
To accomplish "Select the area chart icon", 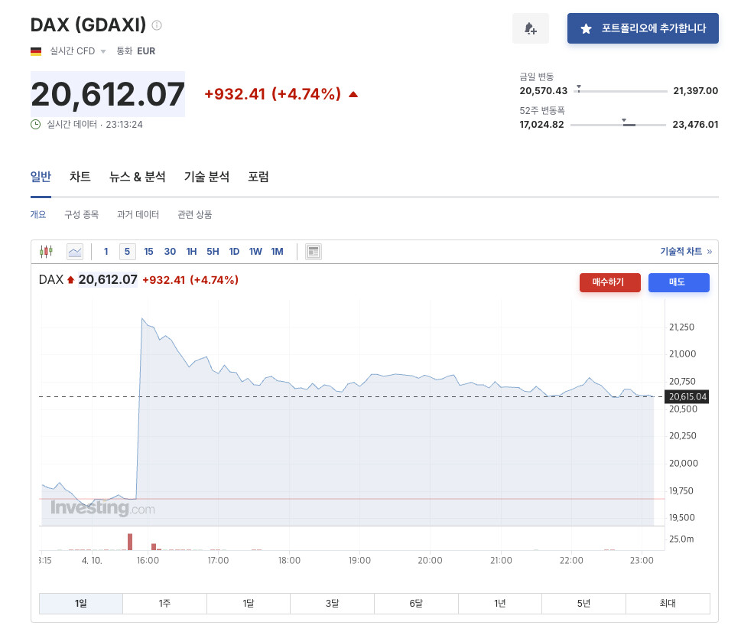I will pyautogui.click(x=75, y=252).
